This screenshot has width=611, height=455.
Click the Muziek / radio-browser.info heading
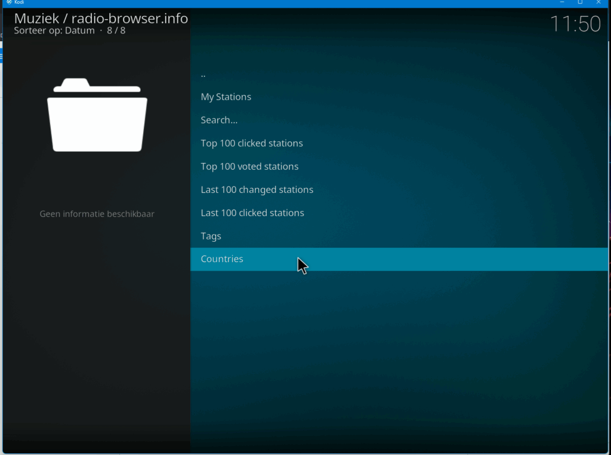[101, 18]
